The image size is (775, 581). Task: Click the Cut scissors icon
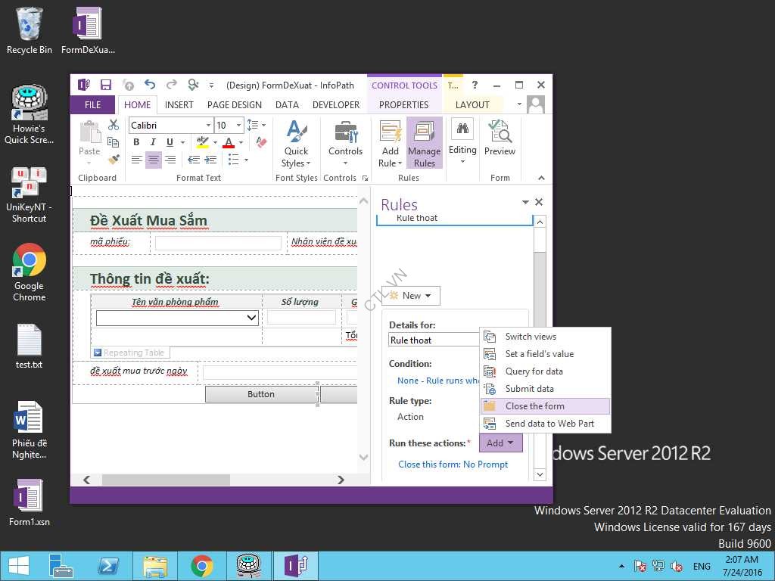(114, 125)
